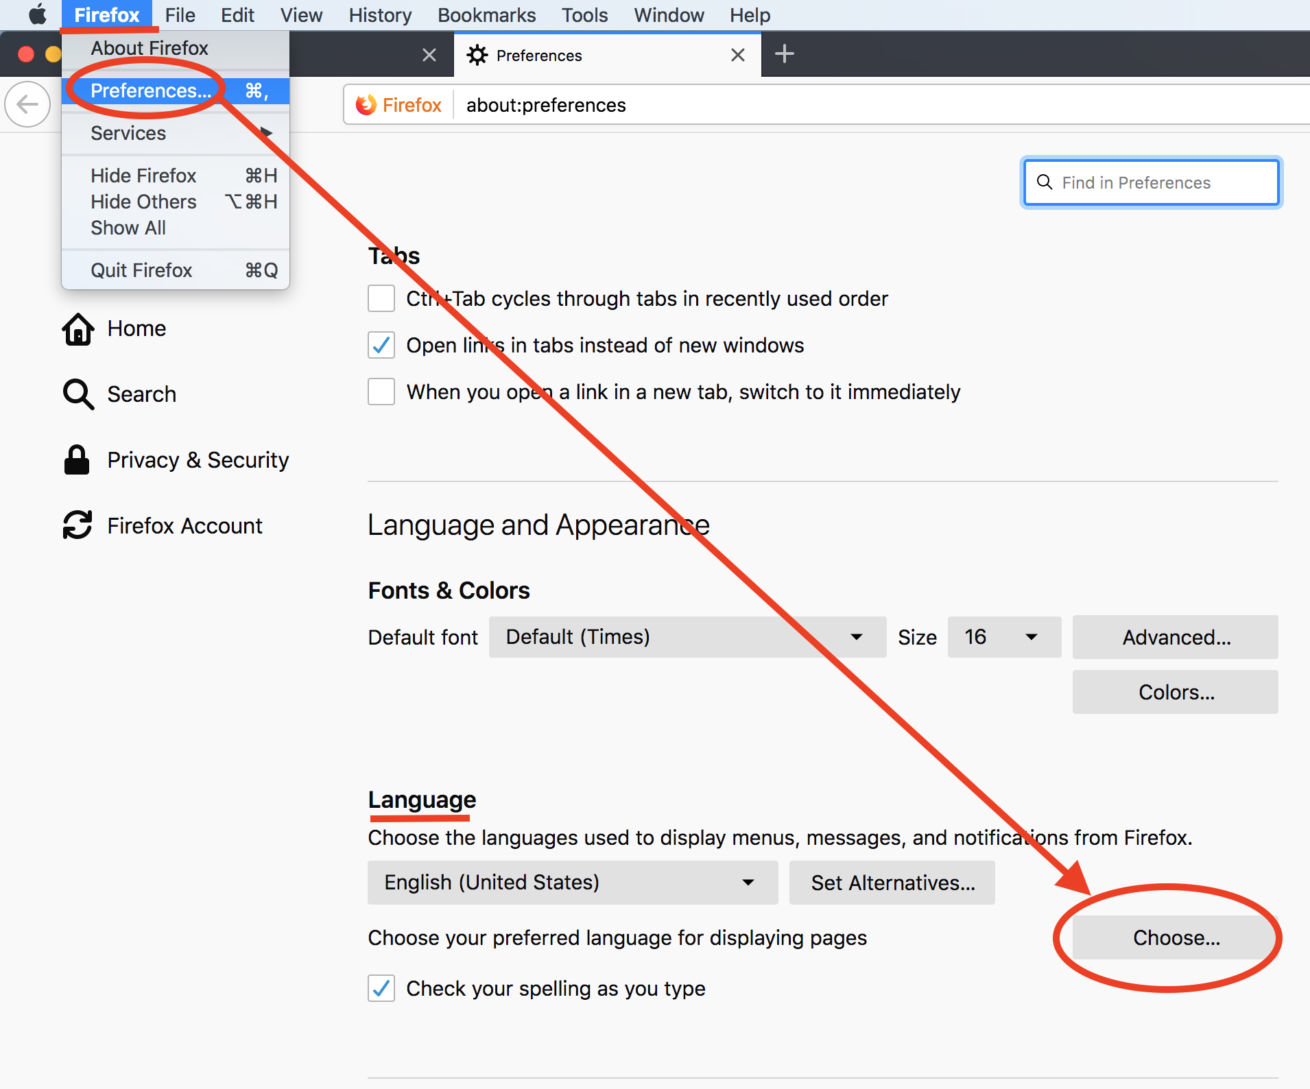Click the gear icon on Preferences tab

(x=477, y=56)
